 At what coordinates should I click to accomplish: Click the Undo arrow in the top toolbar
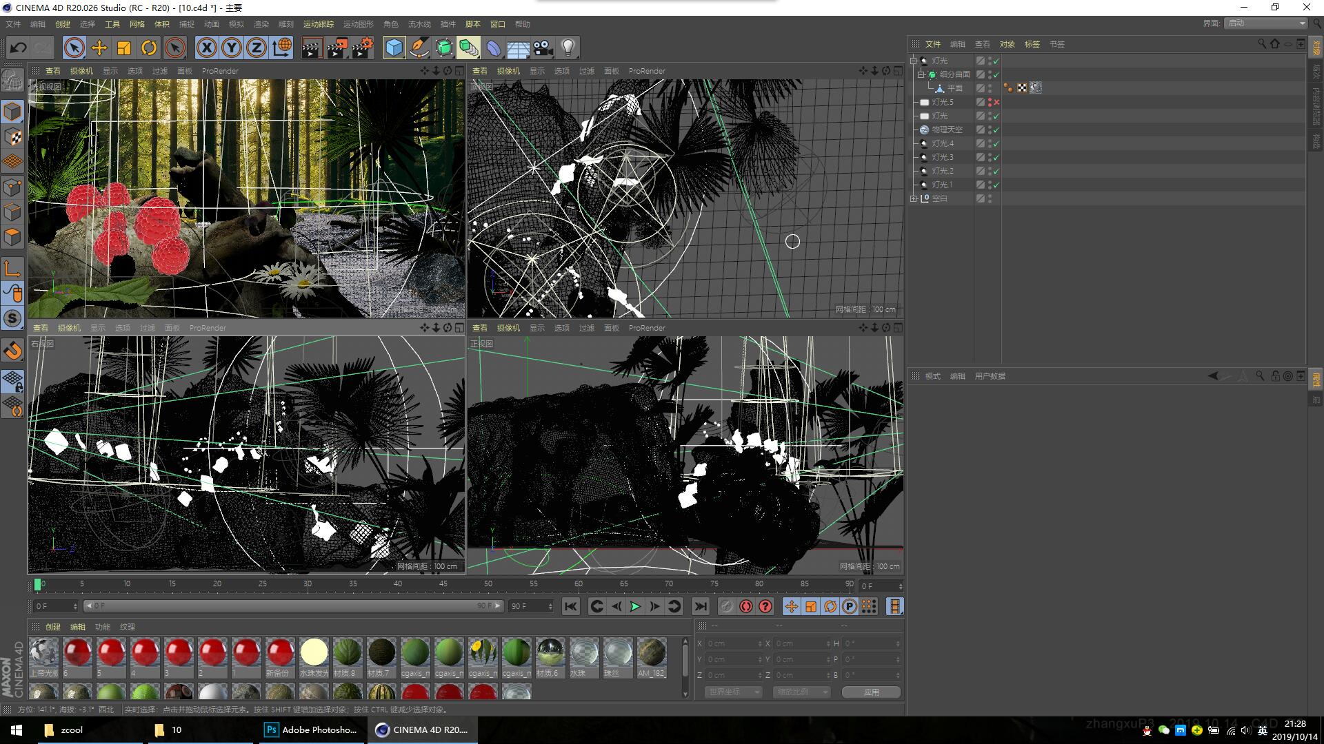(x=19, y=48)
